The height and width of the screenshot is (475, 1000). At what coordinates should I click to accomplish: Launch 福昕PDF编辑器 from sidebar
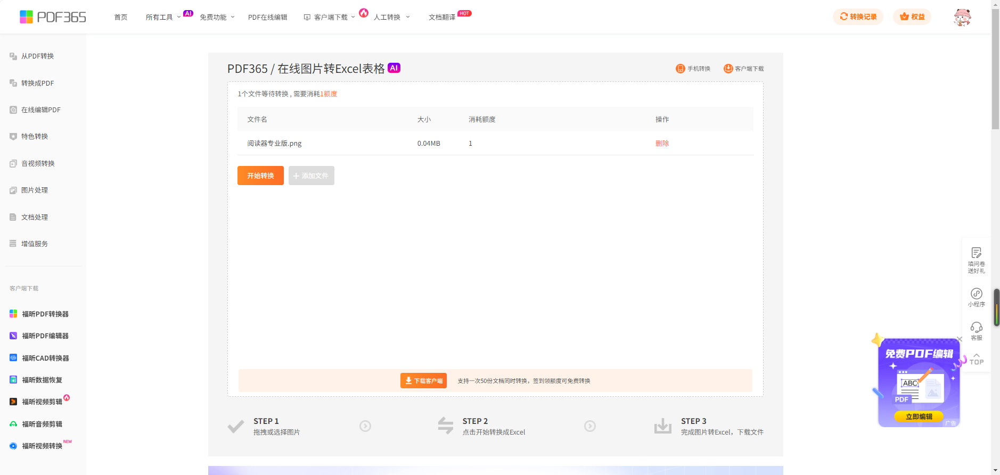click(x=45, y=336)
